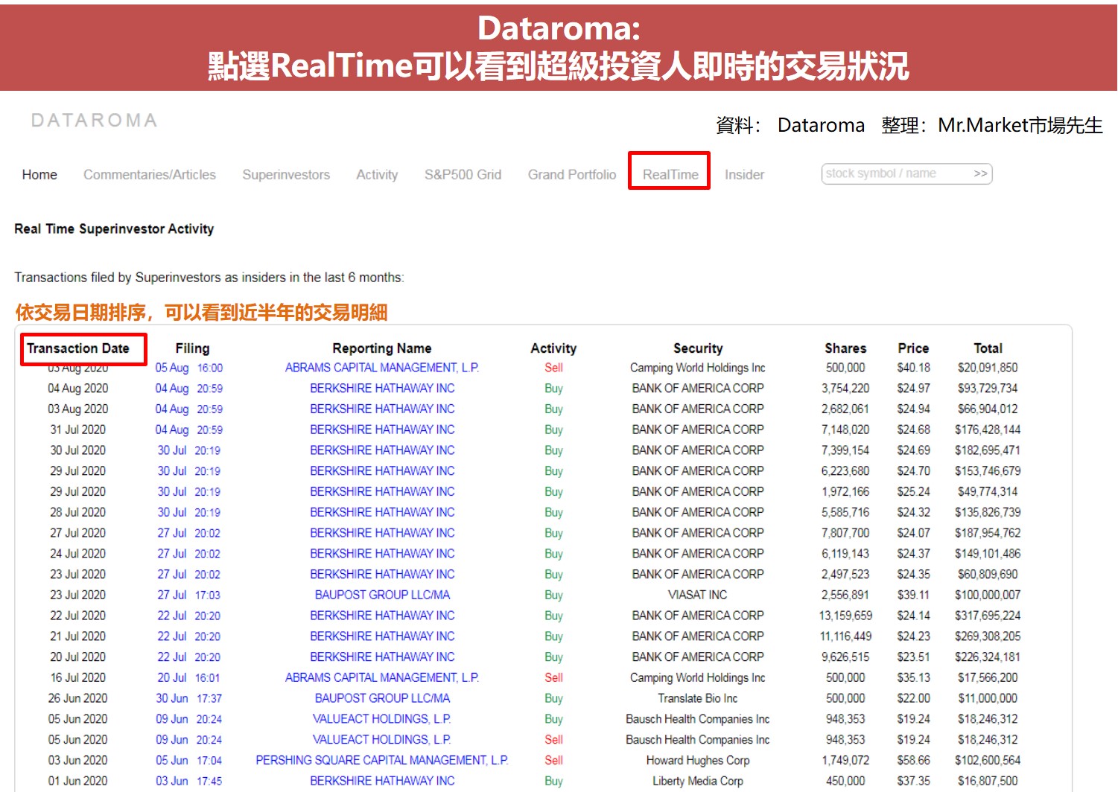Click the $102,600,564 total value
Image resolution: width=1118 pixels, height=792 pixels.
(988, 760)
